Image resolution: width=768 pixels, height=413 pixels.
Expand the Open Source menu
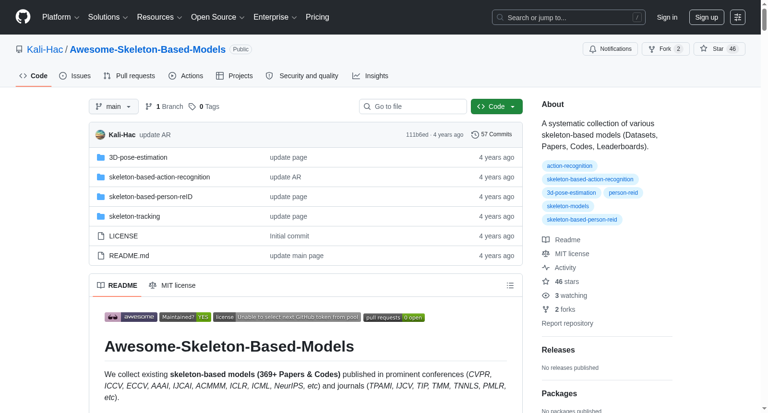(x=218, y=17)
